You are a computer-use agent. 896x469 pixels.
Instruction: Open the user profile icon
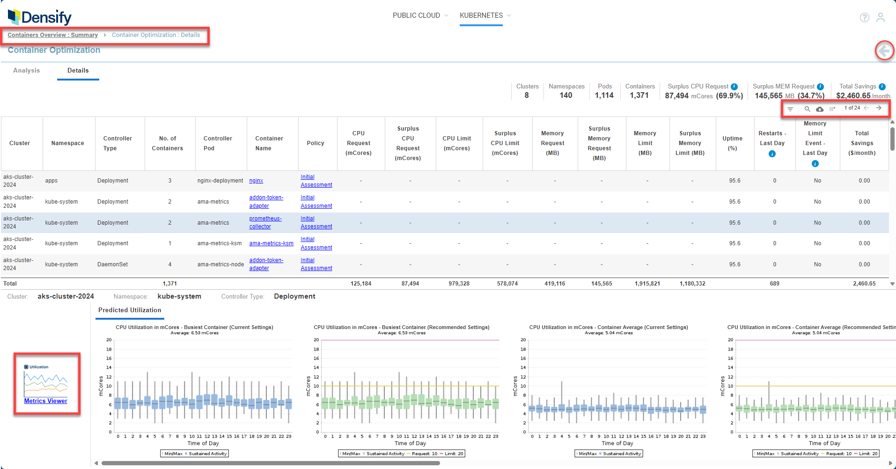881,17
